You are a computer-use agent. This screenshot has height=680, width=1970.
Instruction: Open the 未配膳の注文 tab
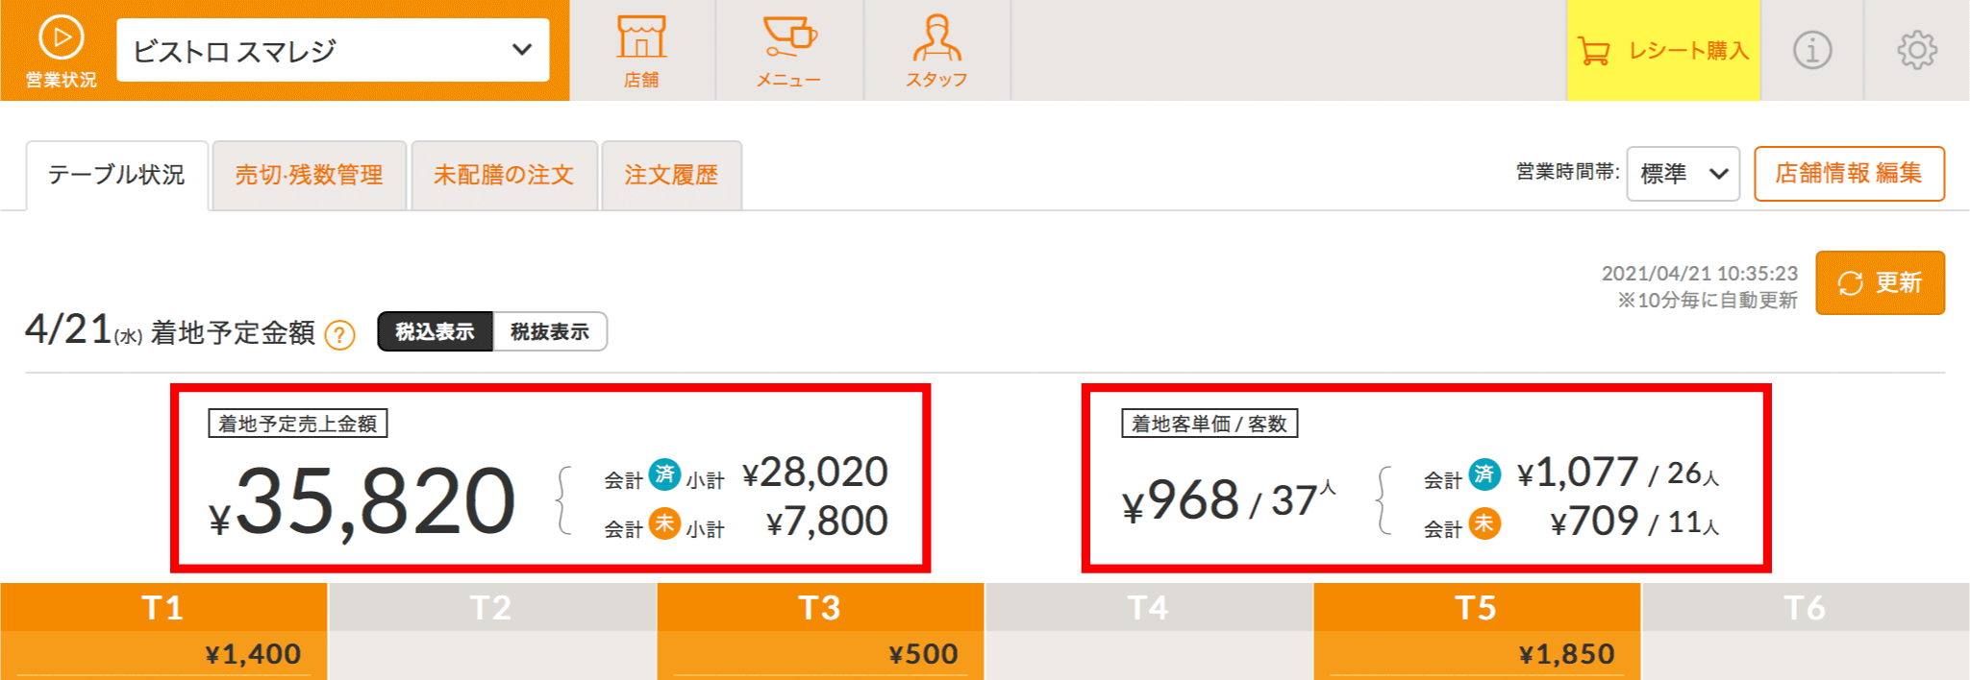tap(504, 175)
